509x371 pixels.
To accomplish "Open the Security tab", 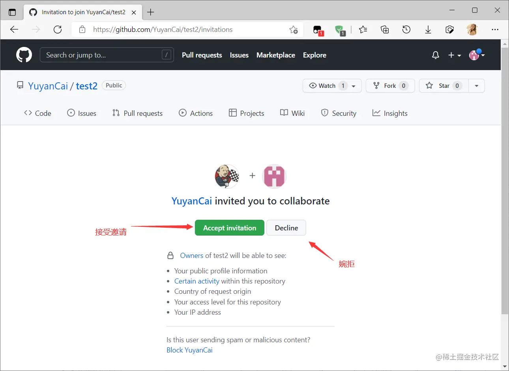I will [339, 113].
